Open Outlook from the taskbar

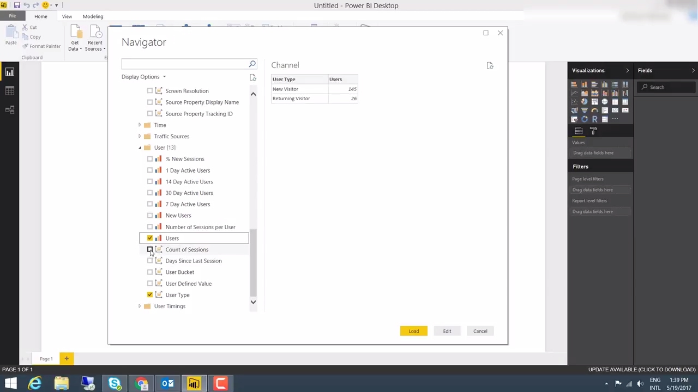tap(167, 384)
